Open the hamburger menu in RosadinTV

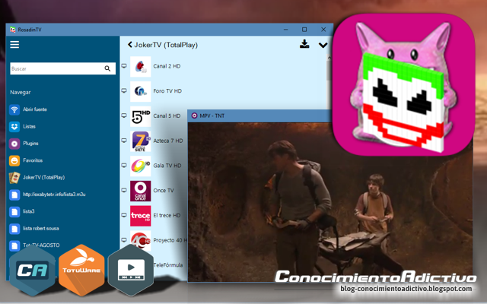coord(14,45)
